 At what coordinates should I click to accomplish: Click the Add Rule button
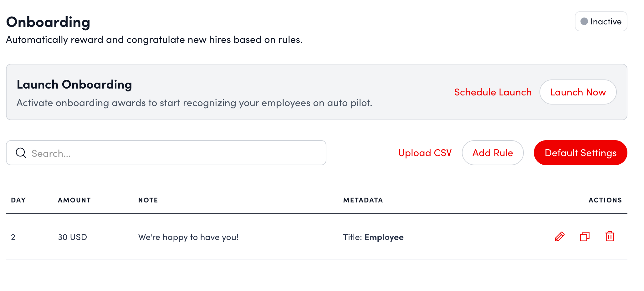tap(493, 153)
